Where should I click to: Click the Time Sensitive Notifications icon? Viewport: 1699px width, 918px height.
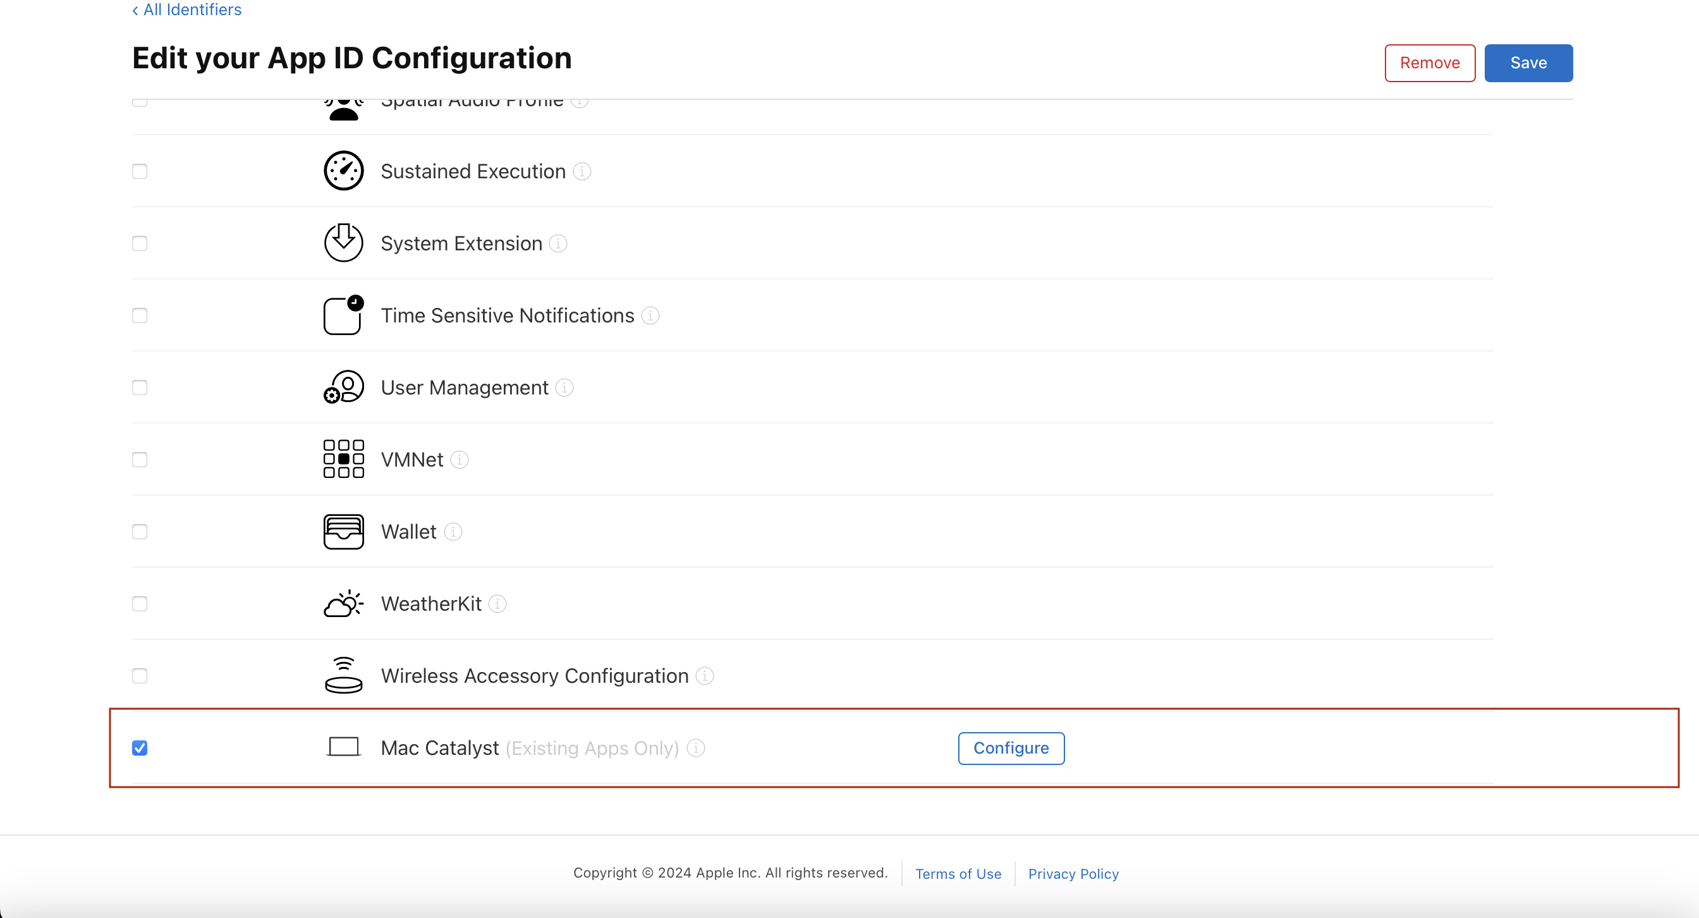343,315
